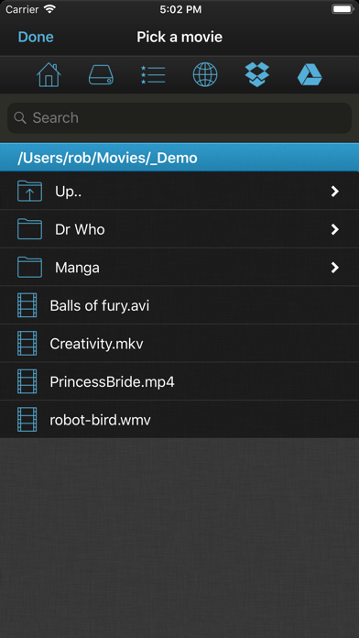This screenshot has height=638, width=359.
Task: Select film icon for PrincessBride.mp4
Action: (x=27, y=381)
